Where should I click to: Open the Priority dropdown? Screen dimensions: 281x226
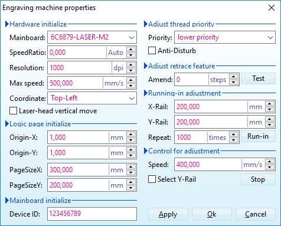coord(270,37)
